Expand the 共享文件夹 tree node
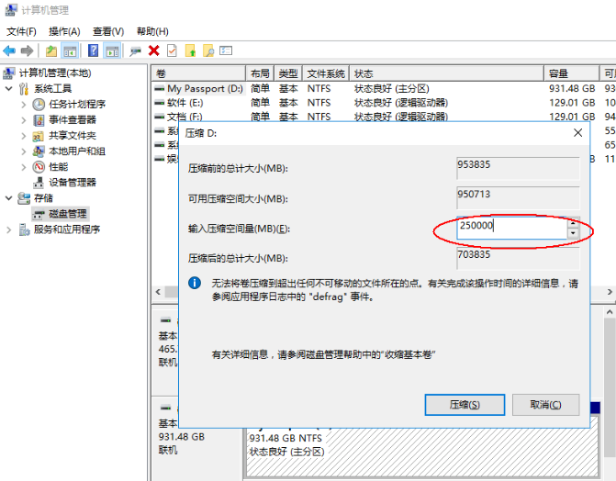Image resolution: width=616 pixels, height=481 pixels. (x=24, y=135)
